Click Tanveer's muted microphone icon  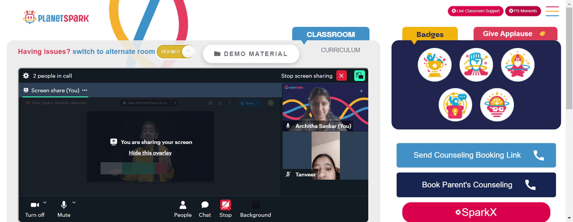288,175
